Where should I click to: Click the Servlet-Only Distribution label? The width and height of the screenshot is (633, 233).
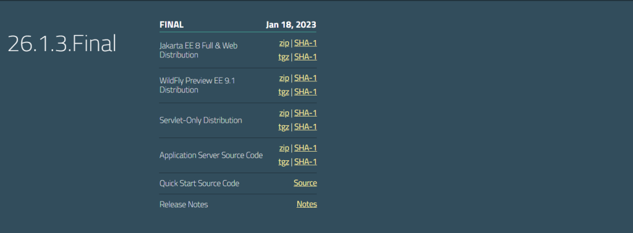201,120
